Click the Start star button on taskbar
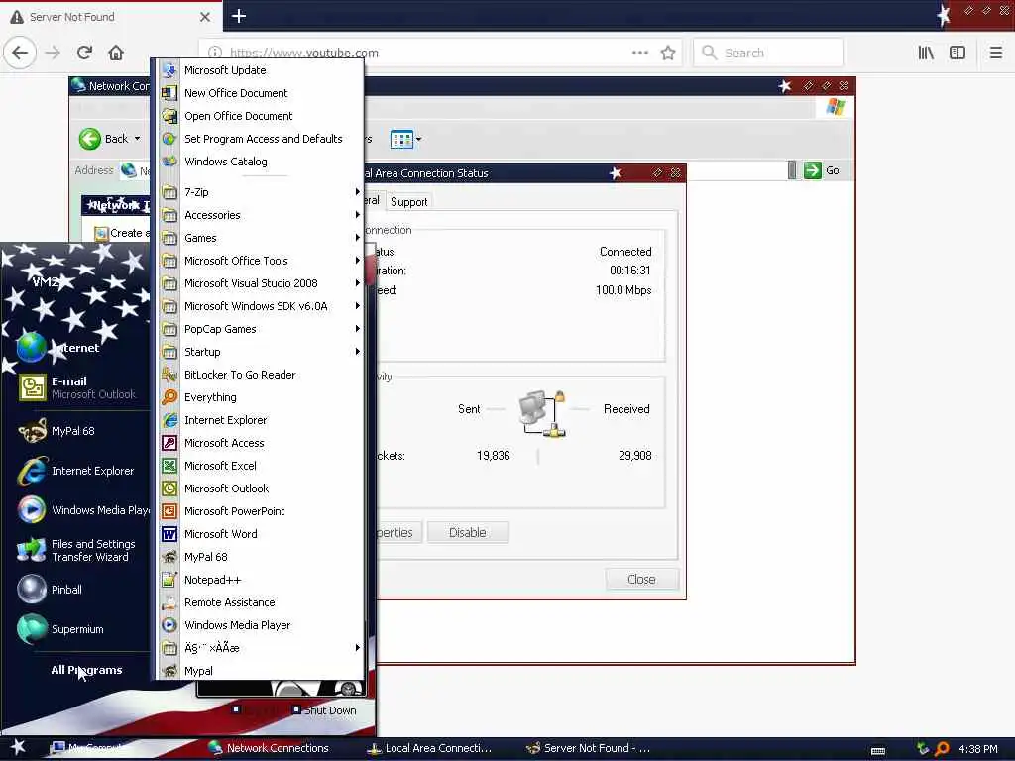The width and height of the screenshot is (1015, 761). pyautogui.click(x=18, y=747)
